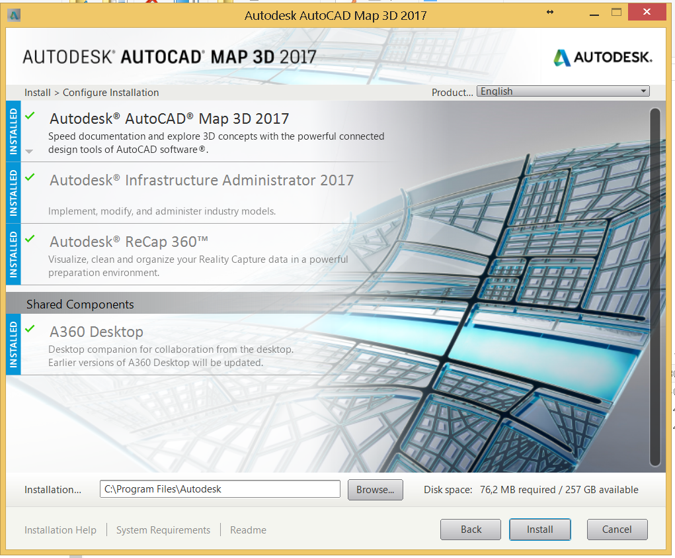The width and height of the screenshot is (675, 558).
Task: Click the INSTALLED tab beside AutoCAD Map 3D
Action: click(x=13, y=131)
